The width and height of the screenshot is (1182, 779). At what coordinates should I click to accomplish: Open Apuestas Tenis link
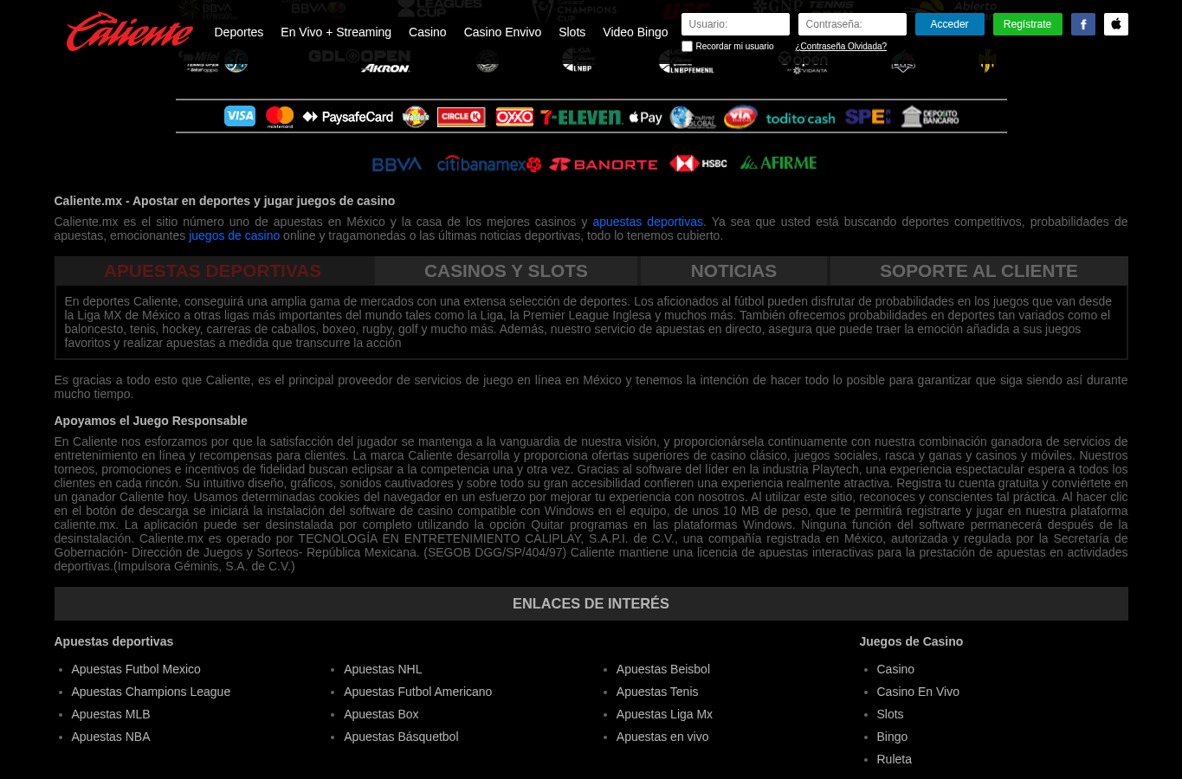657,692
